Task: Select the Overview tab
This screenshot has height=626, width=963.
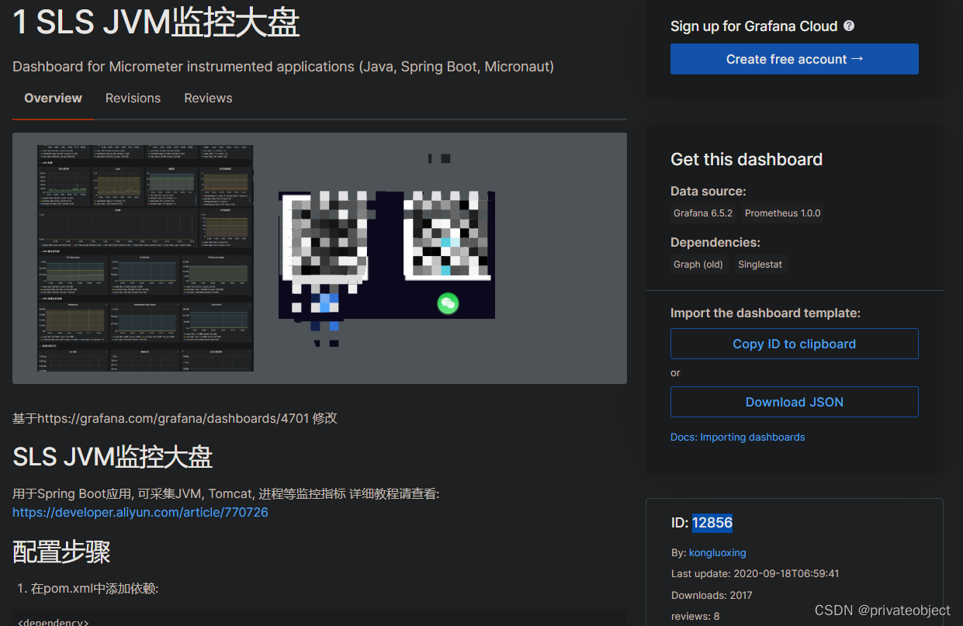Action: pyautogui.click(x=53, y=98)
